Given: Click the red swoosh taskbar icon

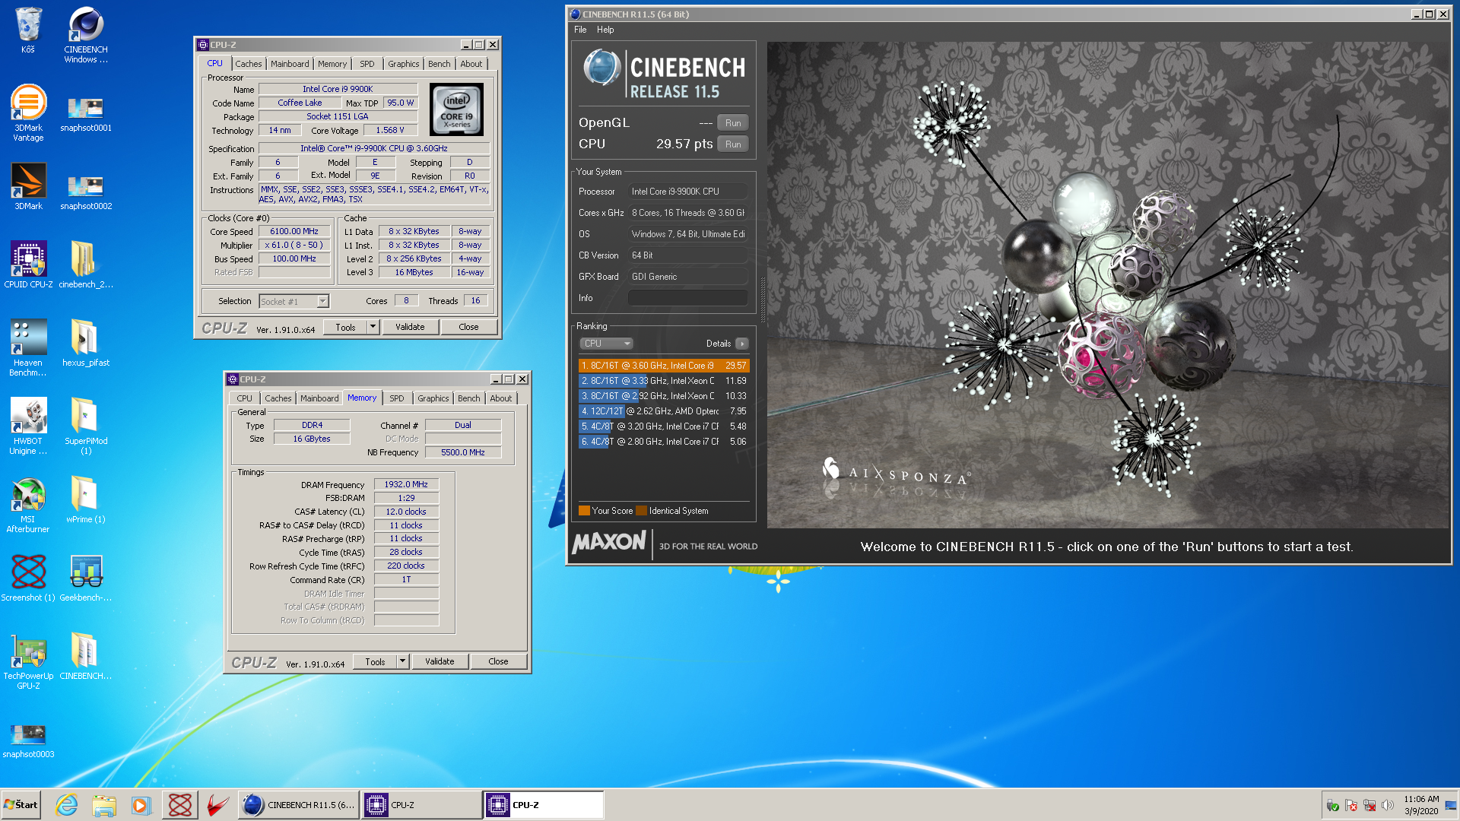Looking at the screenshot, I should tap(218, 805).
